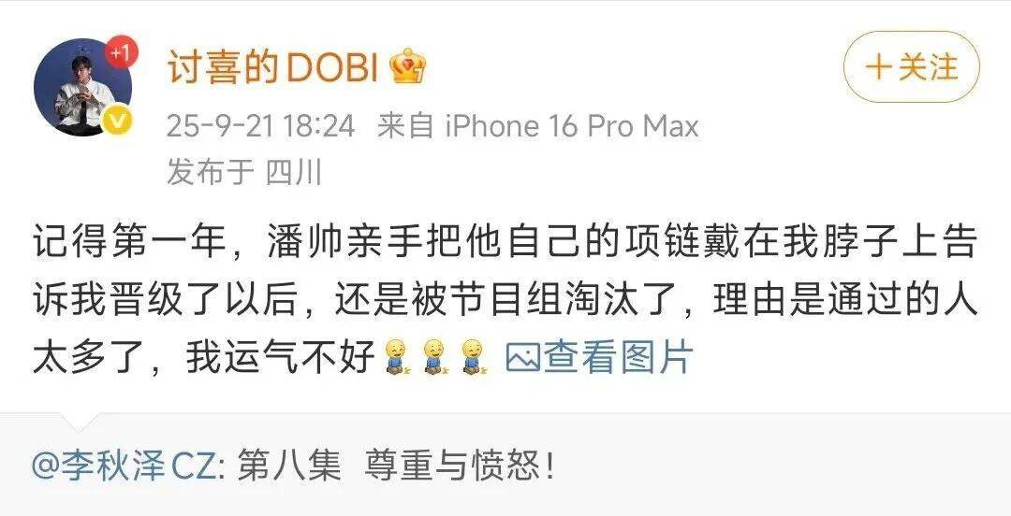Open the quoted text 第八集 尊重与愤怒!

395,466
